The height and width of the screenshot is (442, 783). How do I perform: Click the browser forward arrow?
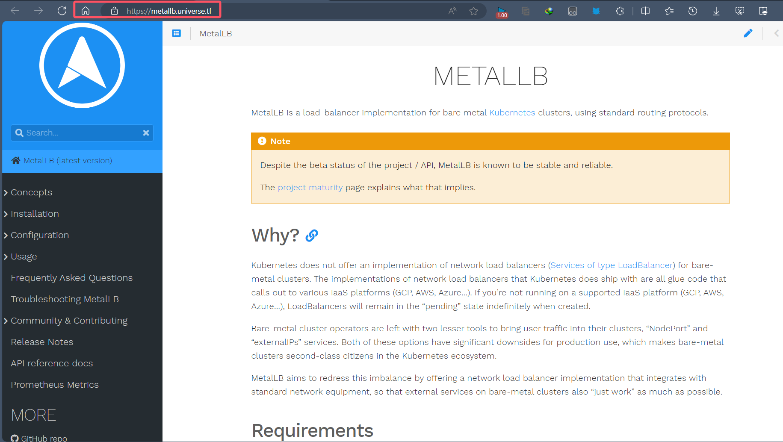(38, 11)
